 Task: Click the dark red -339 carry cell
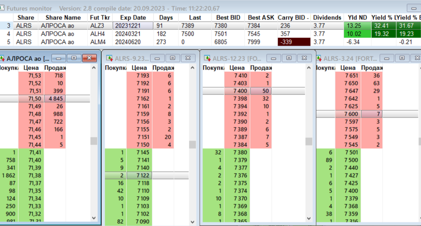click(x=294, y=42)
